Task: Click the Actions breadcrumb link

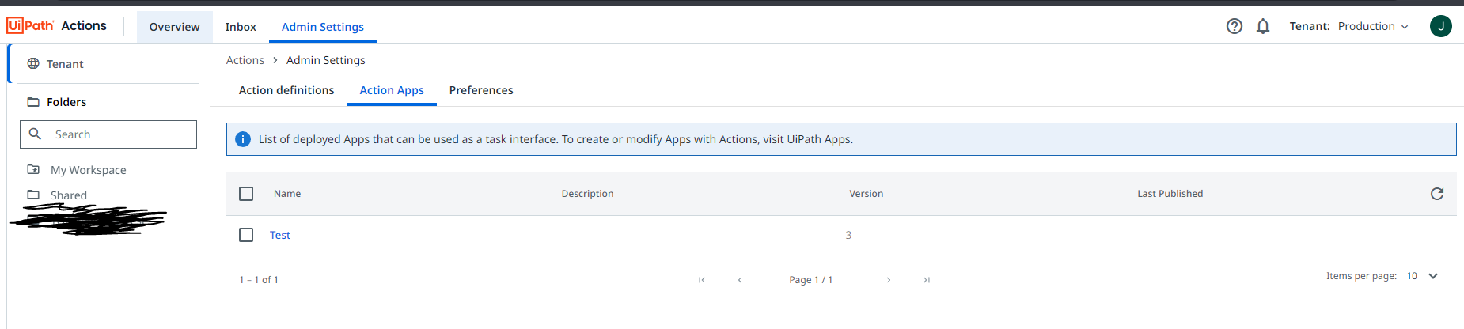Action: coord(245,60)
